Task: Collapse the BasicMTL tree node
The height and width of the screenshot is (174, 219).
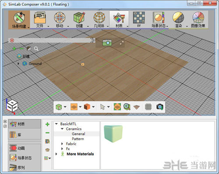Action: pos(57,124)
